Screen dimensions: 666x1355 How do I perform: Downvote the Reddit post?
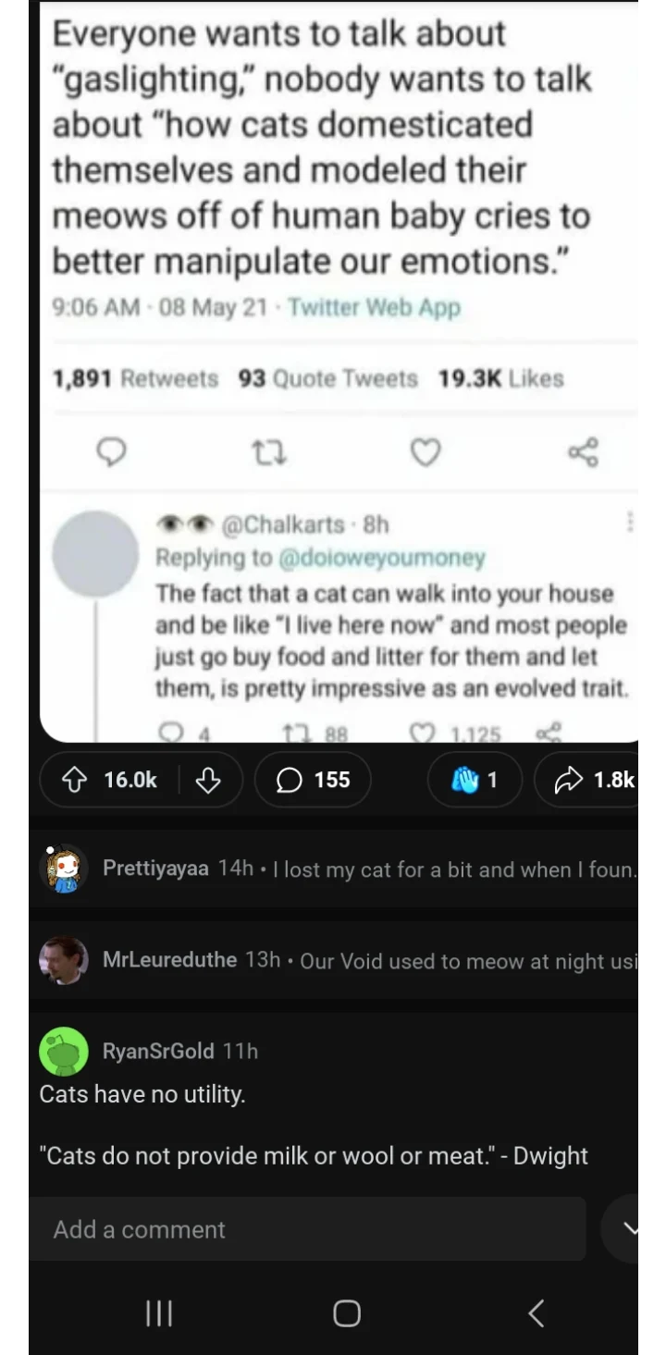pyautogui.click(x=208, y=781)
